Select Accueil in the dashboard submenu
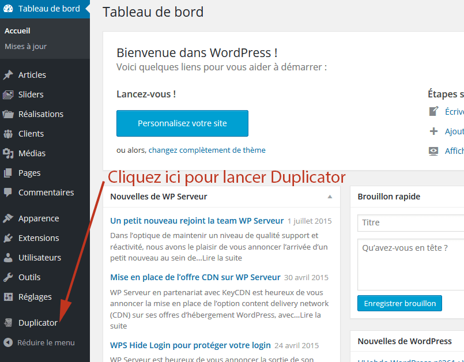The height and width of the screenshot is (362, 464). point(17,31)
